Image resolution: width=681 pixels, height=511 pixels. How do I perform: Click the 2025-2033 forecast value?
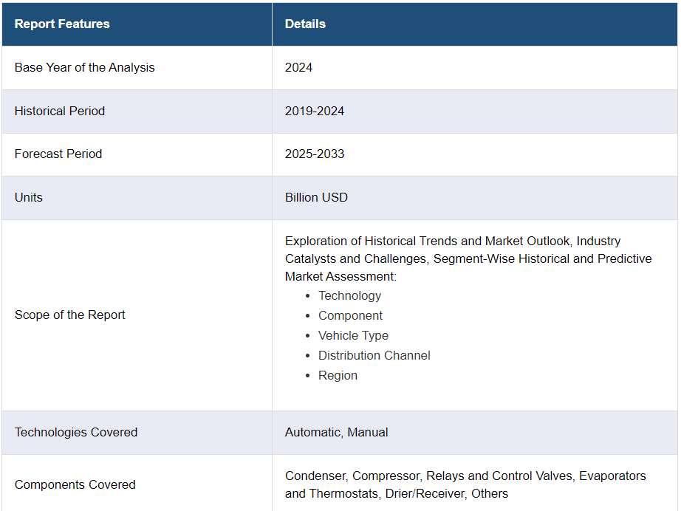pyautogui.click(x=315, y=154)
